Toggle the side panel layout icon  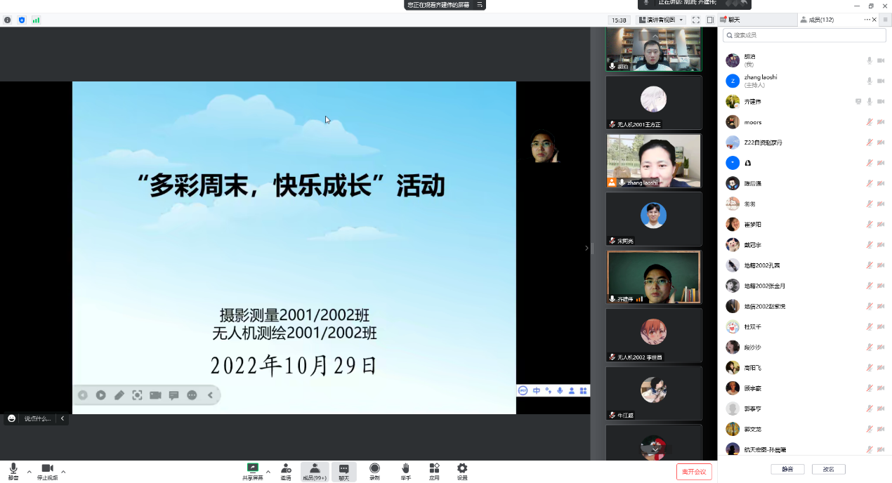tap(710, 20)
